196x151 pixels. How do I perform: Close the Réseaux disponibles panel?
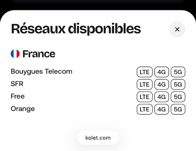coord(177,29)
